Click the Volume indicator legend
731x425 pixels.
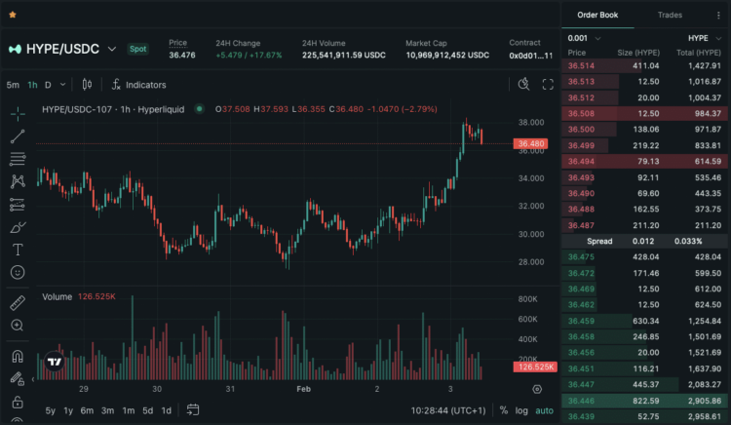[x=57, y=297]
